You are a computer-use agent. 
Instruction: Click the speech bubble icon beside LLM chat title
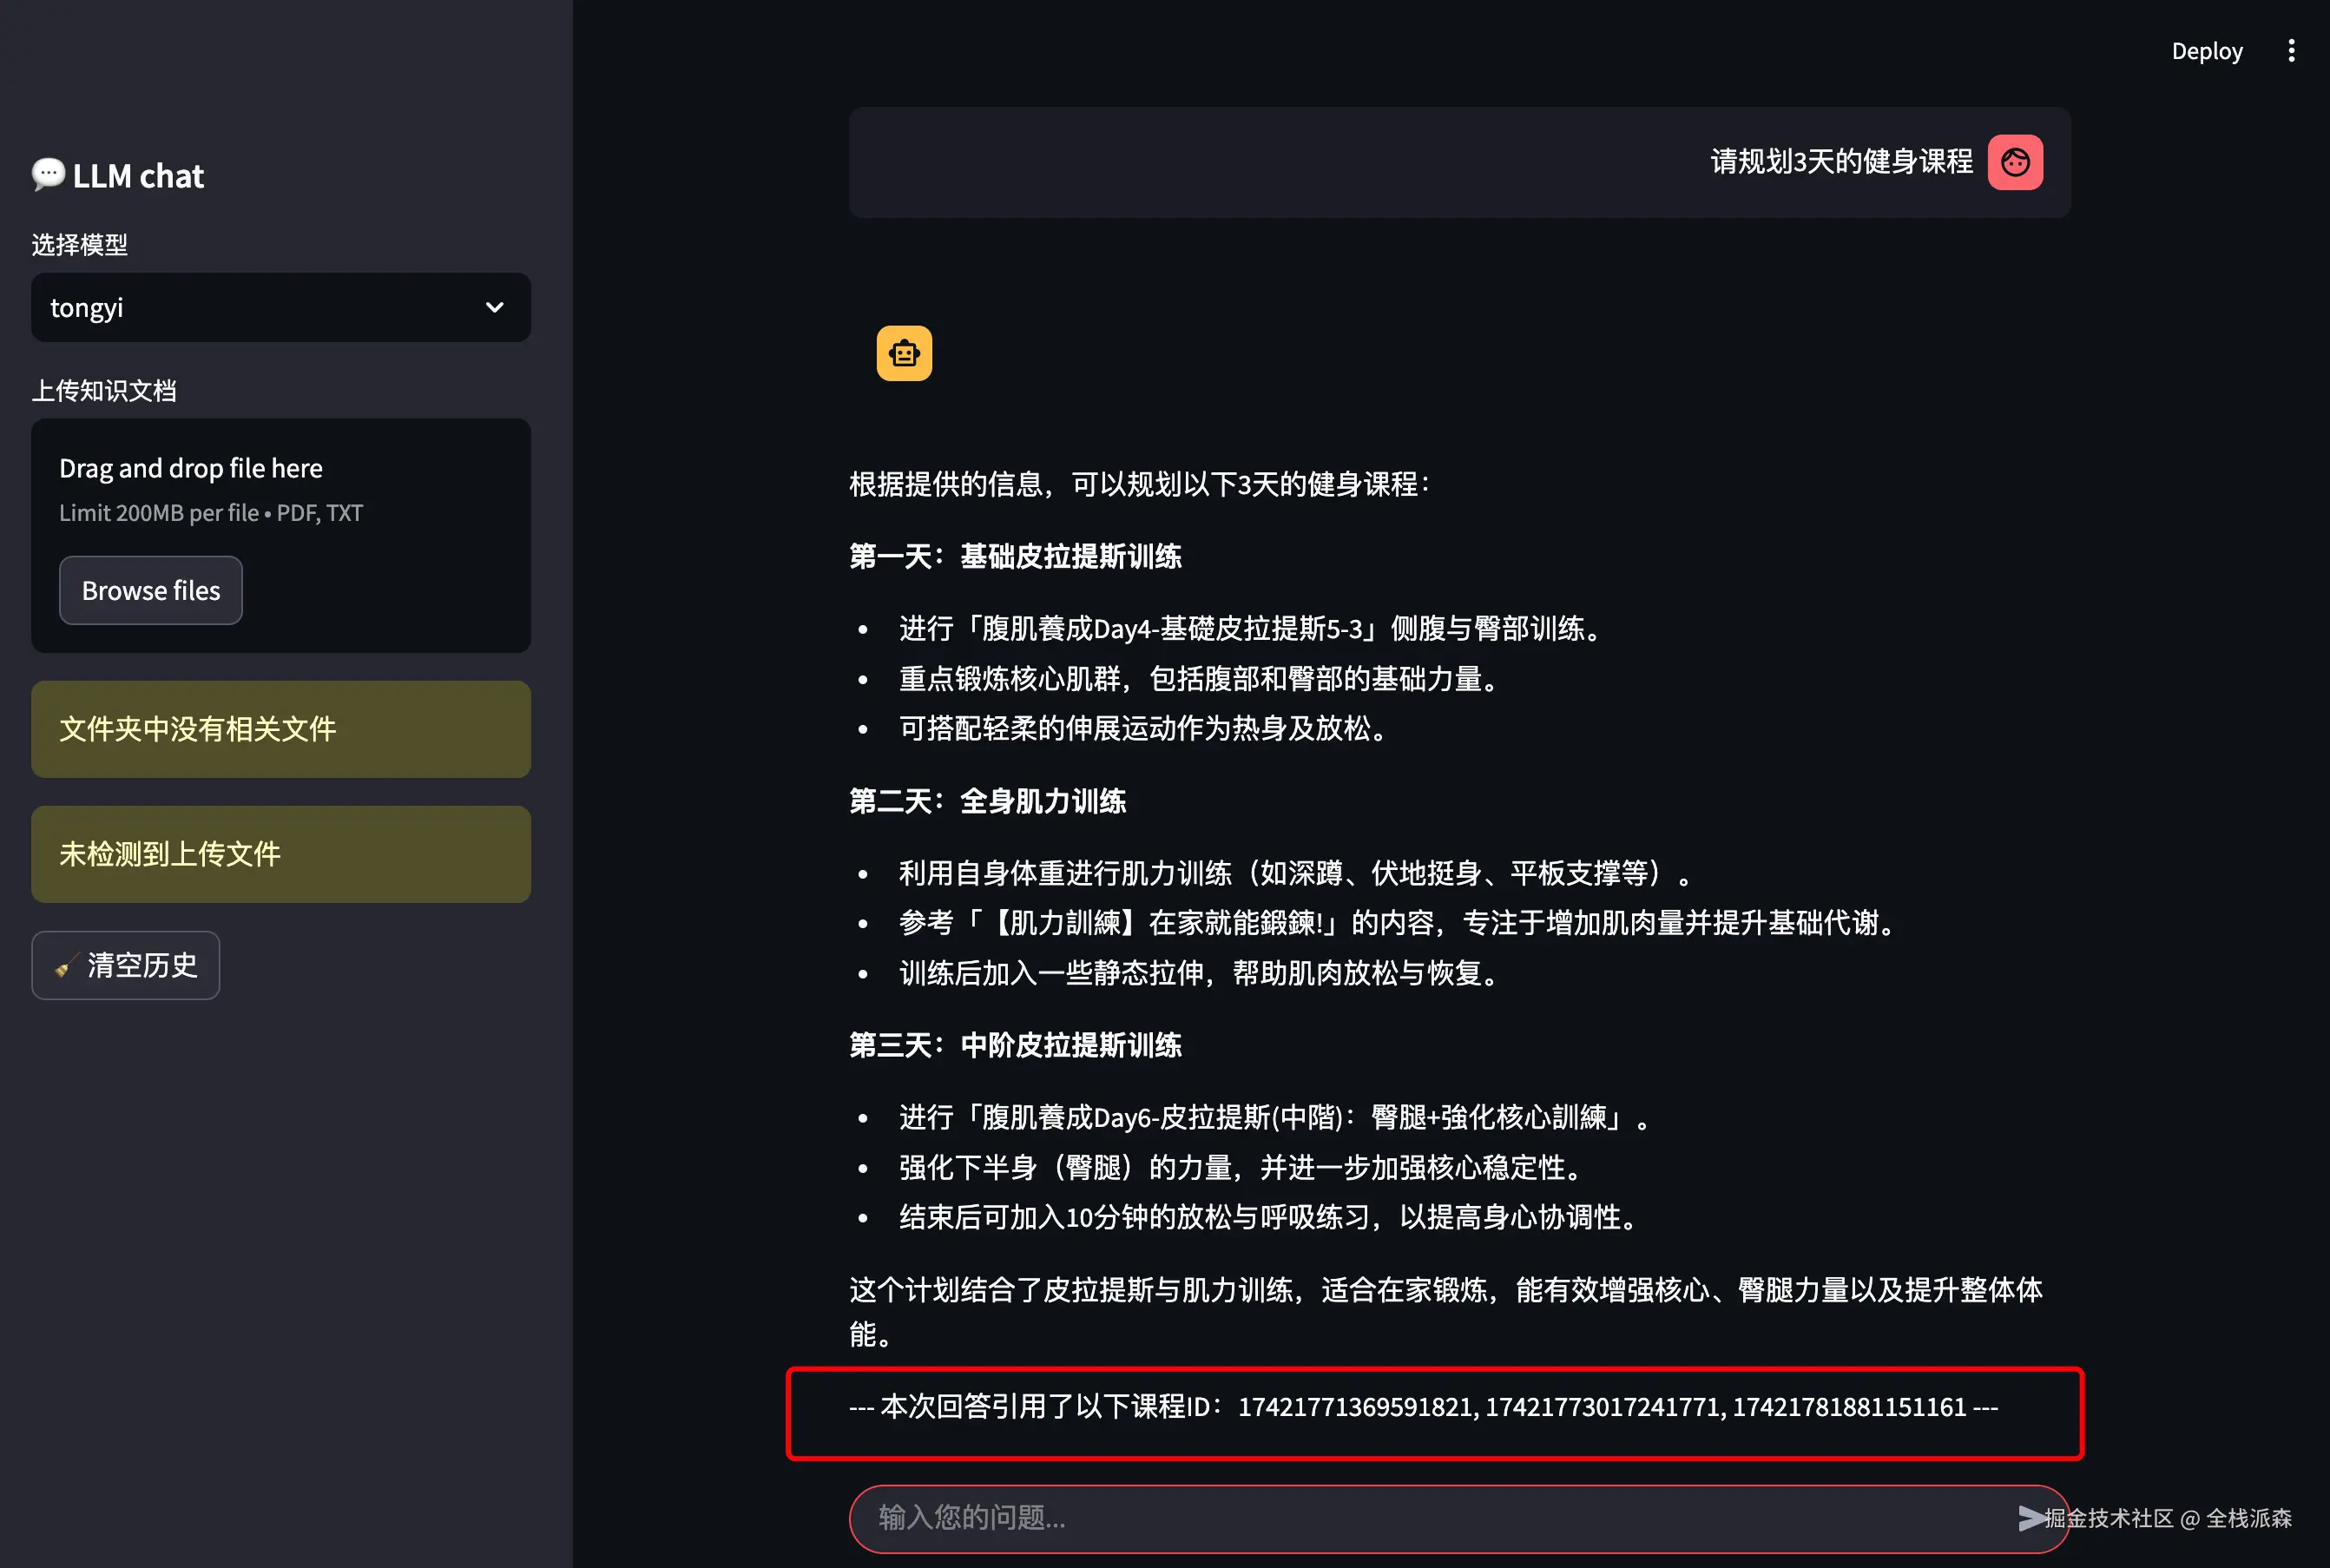[48, 173]
